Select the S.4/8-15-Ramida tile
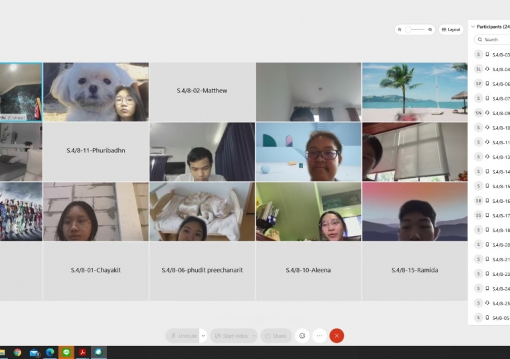510x359 pixels. click(414, 271)
